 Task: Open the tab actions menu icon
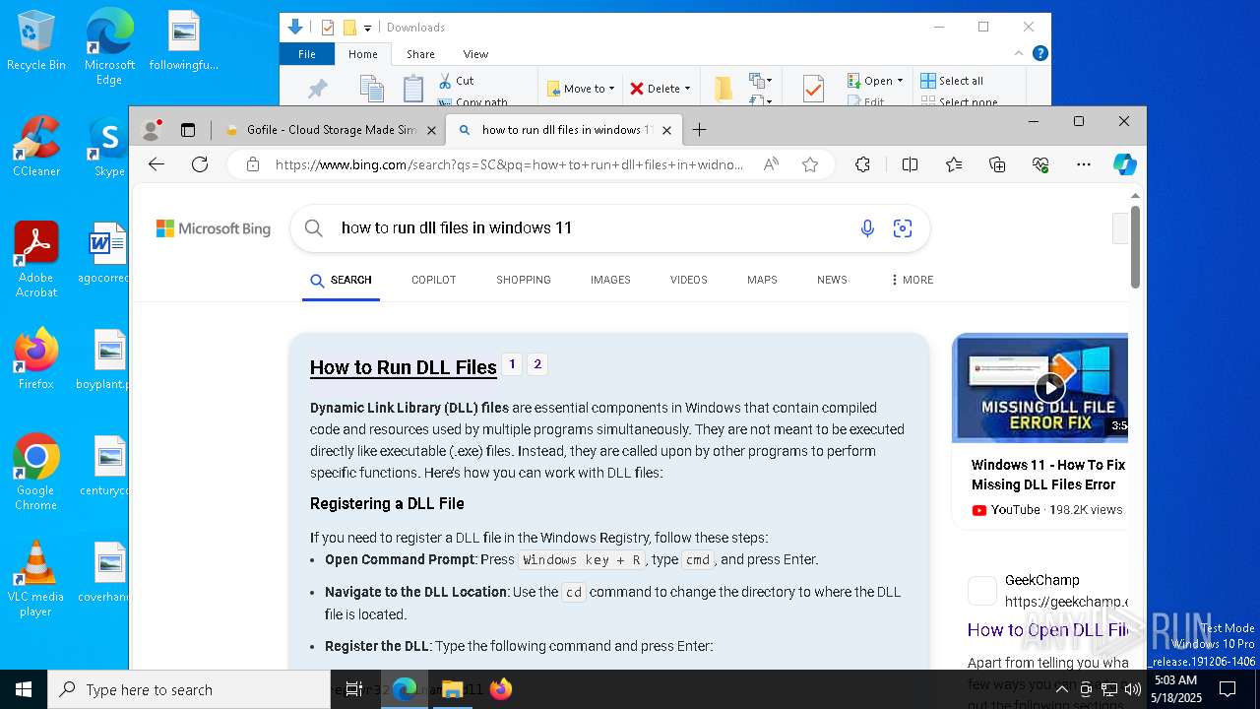(x=188, y=129)
